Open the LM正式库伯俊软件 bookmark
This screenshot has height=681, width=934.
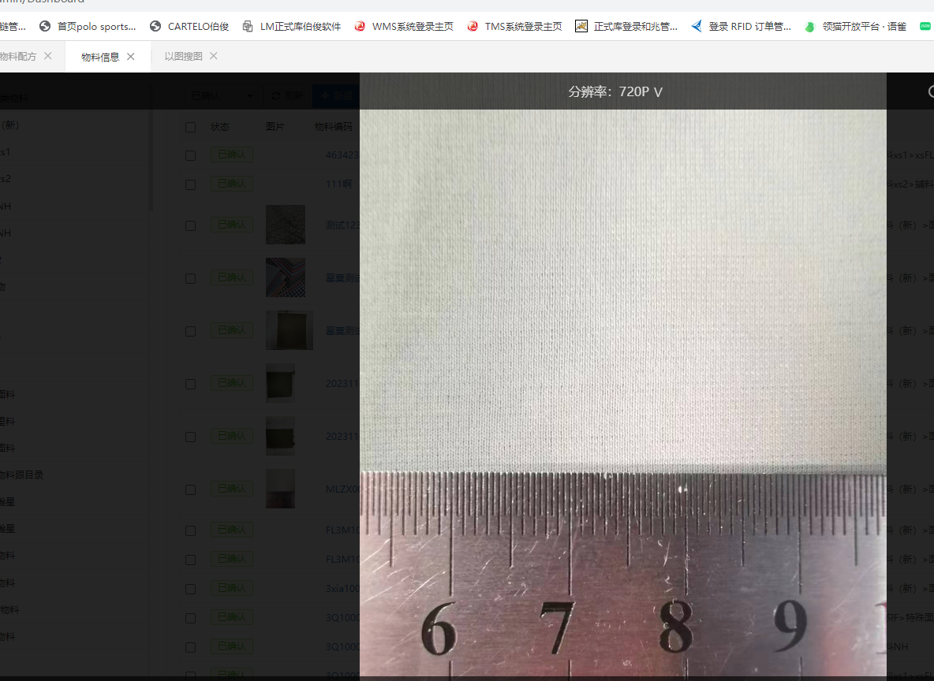pyautogui.click(x=292, y=26)
